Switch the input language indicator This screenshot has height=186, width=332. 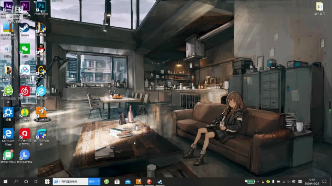click(294, 181)
